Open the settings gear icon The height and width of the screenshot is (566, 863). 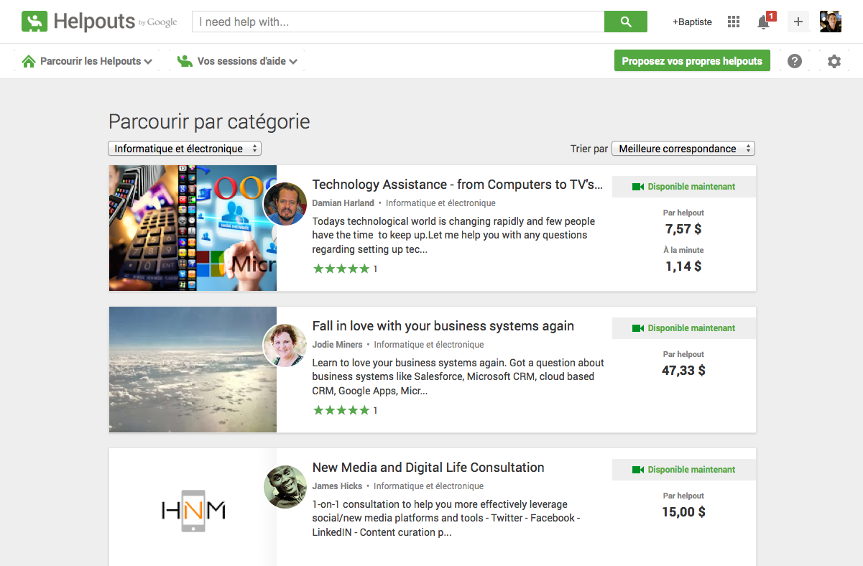(834, 61)
